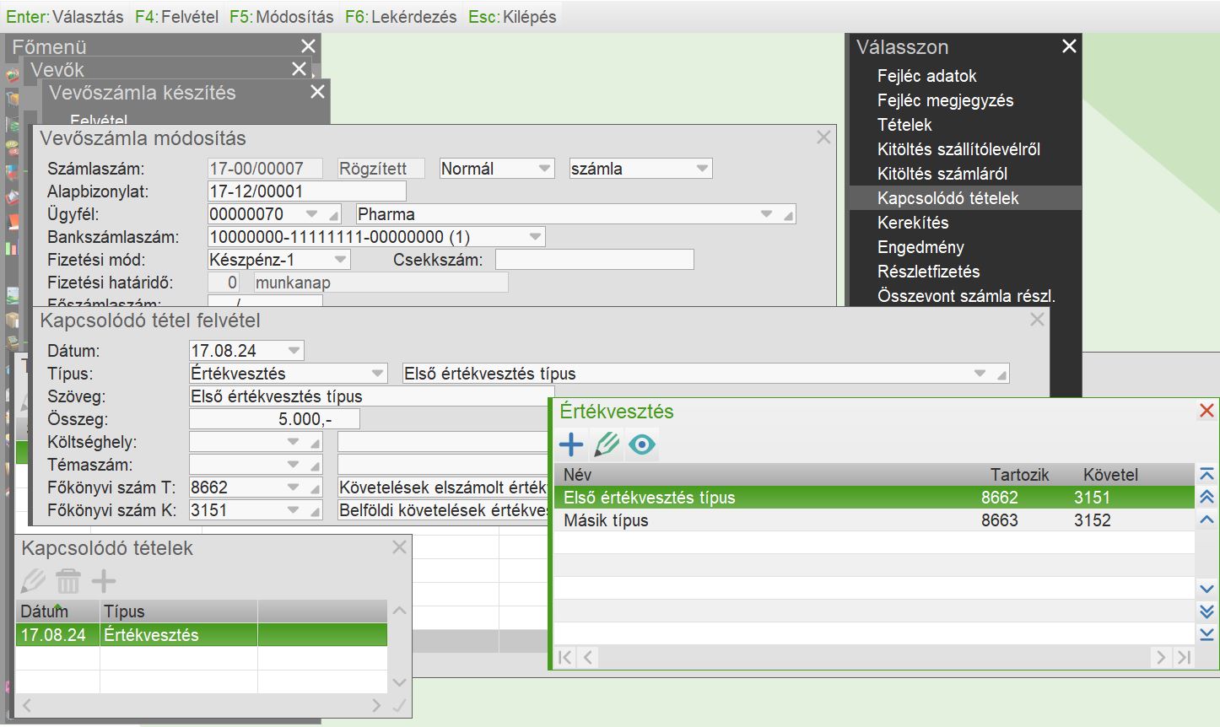Select Részletfizetés in the Válasszon menu
The image size is (1220, 727).
[x=928, y=272]
